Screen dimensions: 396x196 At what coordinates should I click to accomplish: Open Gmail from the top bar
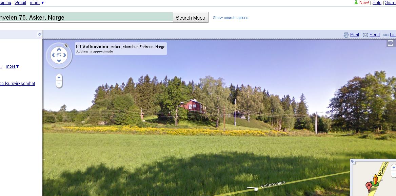[x=20, y=2]
